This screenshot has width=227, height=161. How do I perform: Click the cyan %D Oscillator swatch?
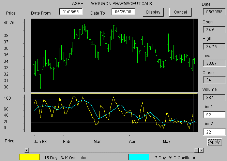pyautogui.click(x=139, y=157)
